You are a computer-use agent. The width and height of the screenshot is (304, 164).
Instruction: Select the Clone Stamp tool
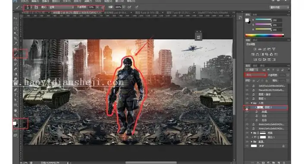(x=16, y=59)
